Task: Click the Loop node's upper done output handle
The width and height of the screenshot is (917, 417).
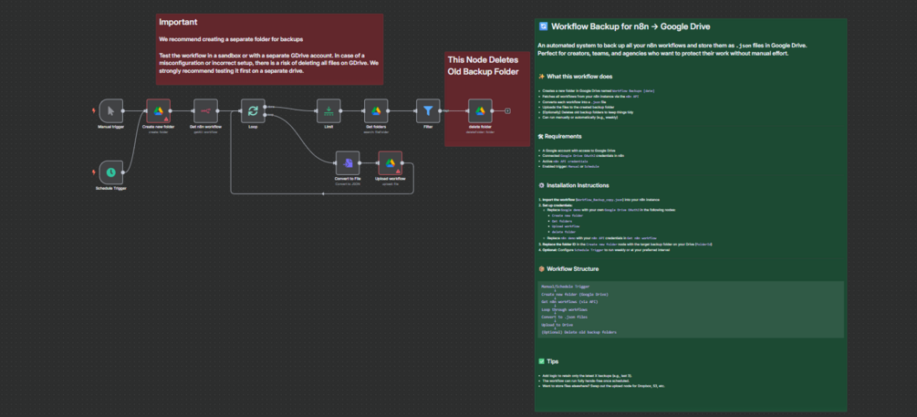Action: tap(266, 107)
